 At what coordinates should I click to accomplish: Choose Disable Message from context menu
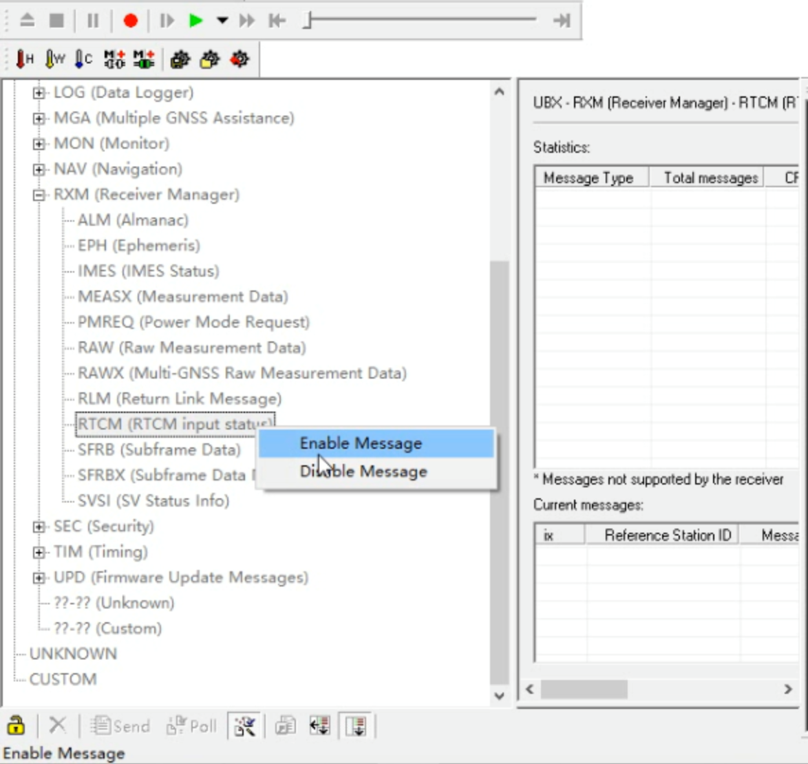click(x=363, y=471)
